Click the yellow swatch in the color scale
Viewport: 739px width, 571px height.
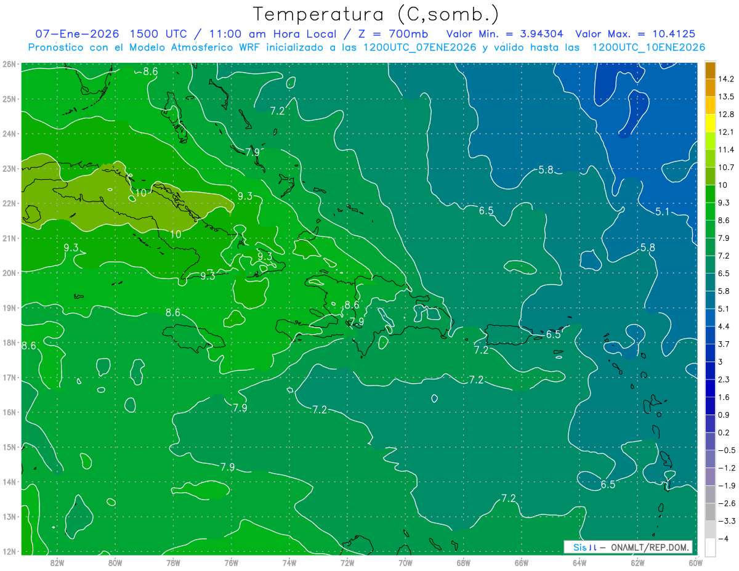(x=711, y=123)
